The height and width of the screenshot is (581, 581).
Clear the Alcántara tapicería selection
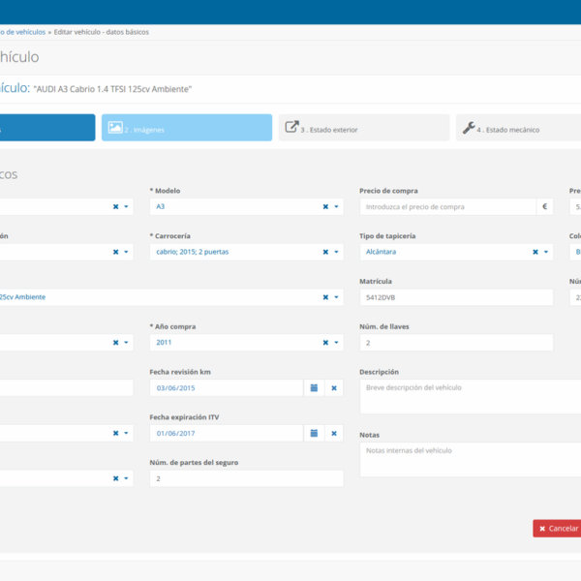tap(535, 252)
